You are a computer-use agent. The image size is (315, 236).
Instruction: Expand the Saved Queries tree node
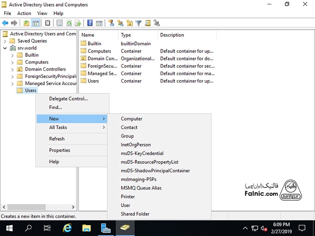(5, 41)
